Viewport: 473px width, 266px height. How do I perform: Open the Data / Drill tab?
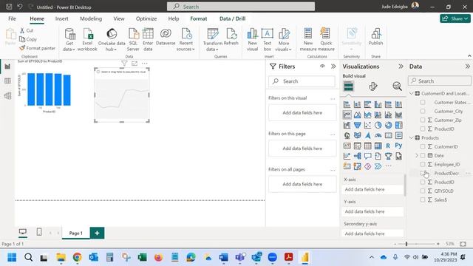coord(232,18)
